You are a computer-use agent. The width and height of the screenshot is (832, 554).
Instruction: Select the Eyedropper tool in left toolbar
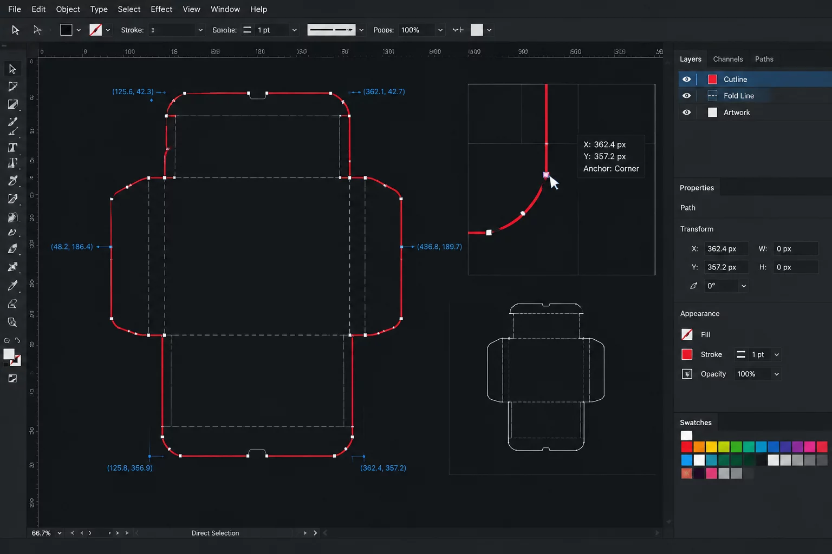(x=12, y=286)
